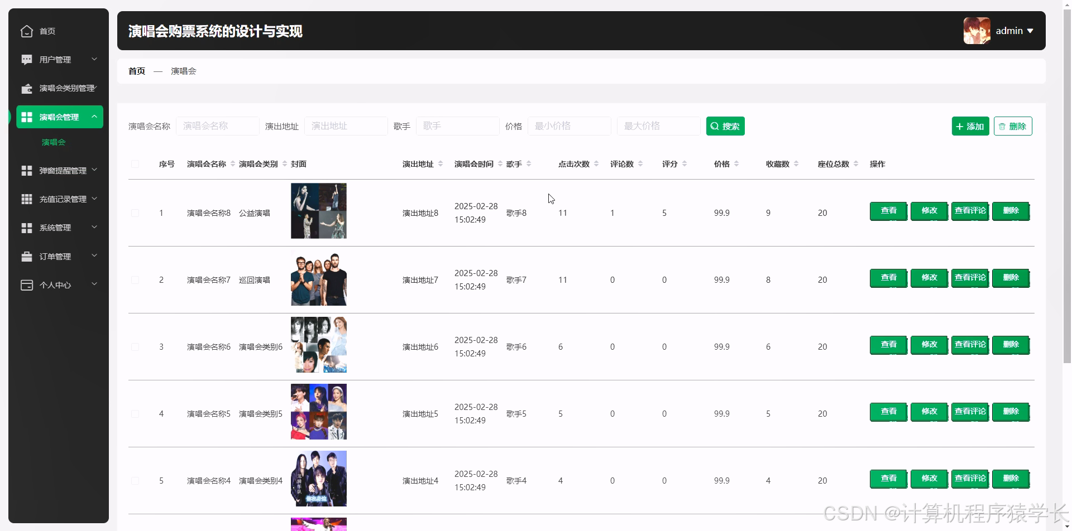Focus the 最大价格 field

point(659,126)
